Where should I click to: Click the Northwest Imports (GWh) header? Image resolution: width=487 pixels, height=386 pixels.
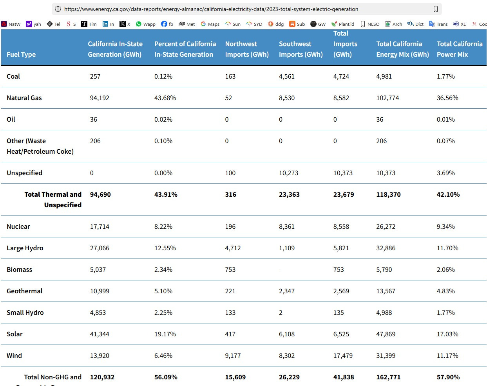point(247,49)
